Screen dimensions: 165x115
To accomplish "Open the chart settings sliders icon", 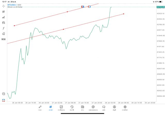I will [x=4, y=23].
